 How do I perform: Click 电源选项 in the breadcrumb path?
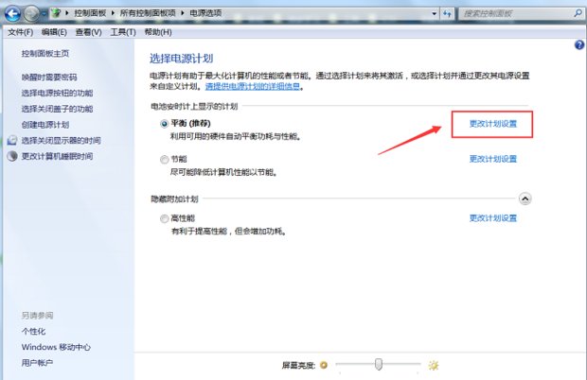pos(205,13)
